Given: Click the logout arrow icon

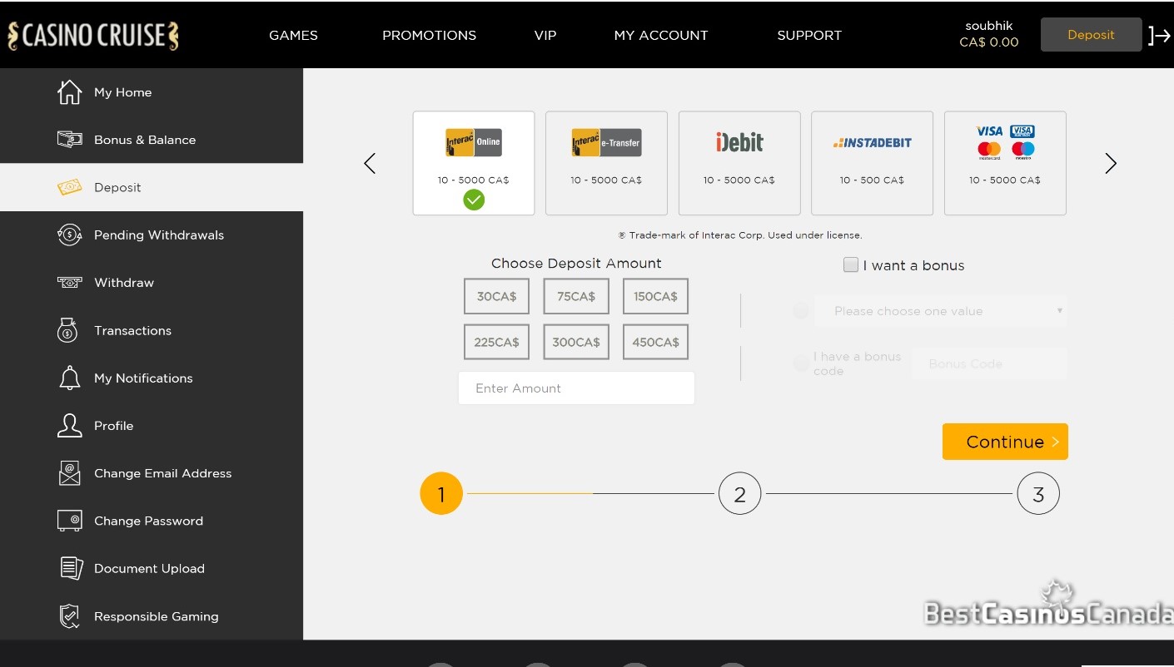Looking at the screenshot, I should (x=1159, y=35).
